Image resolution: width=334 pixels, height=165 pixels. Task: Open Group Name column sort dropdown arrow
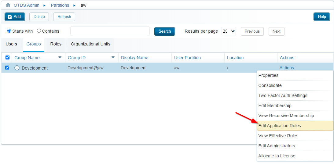60,57
